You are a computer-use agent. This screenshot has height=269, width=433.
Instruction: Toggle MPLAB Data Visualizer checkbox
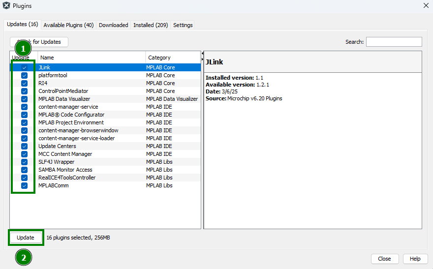tap(24, 99)
